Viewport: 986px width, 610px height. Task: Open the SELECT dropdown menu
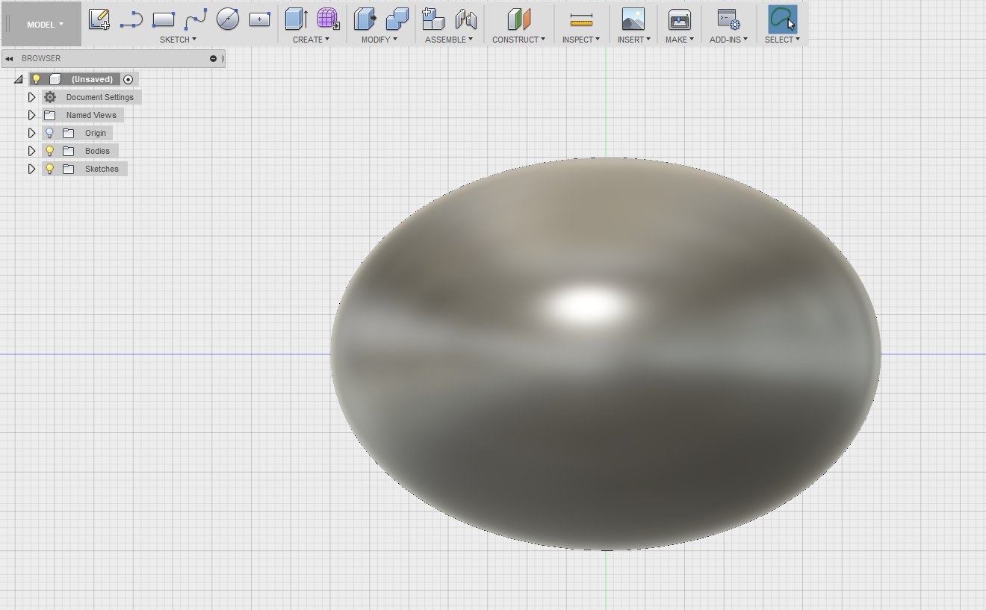tap(782, 40)
